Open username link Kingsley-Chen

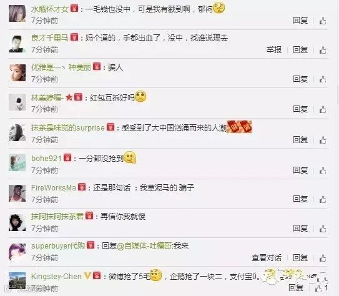point(56,276)
